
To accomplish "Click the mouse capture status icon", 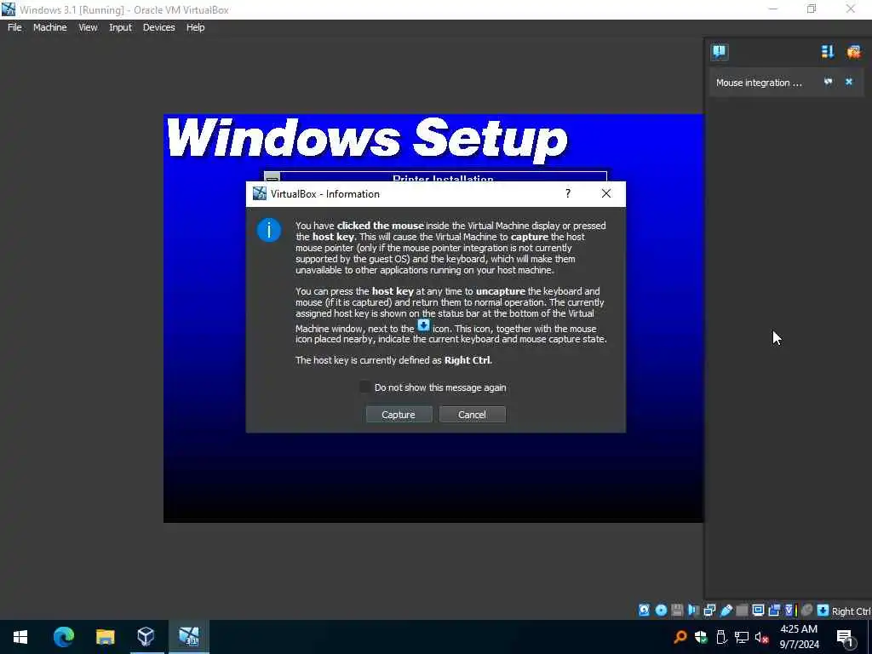I will [x=807, y=610].
